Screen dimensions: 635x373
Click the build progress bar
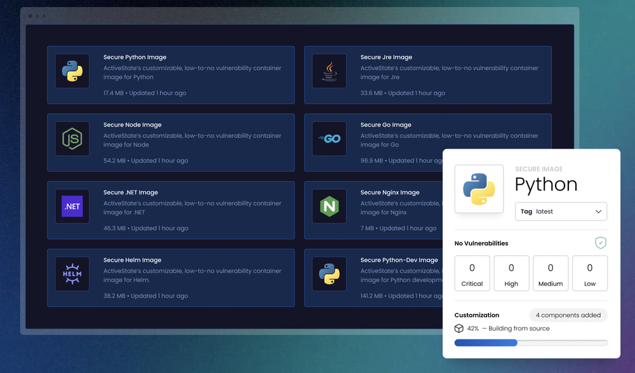(x=531, y=342)
